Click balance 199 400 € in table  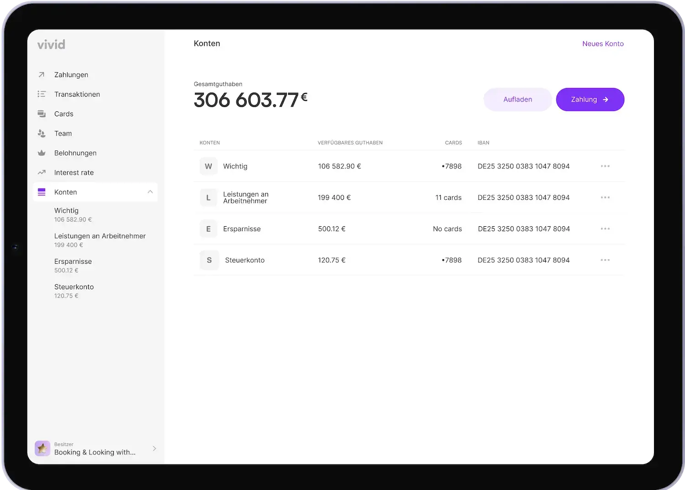coord(334,198)
